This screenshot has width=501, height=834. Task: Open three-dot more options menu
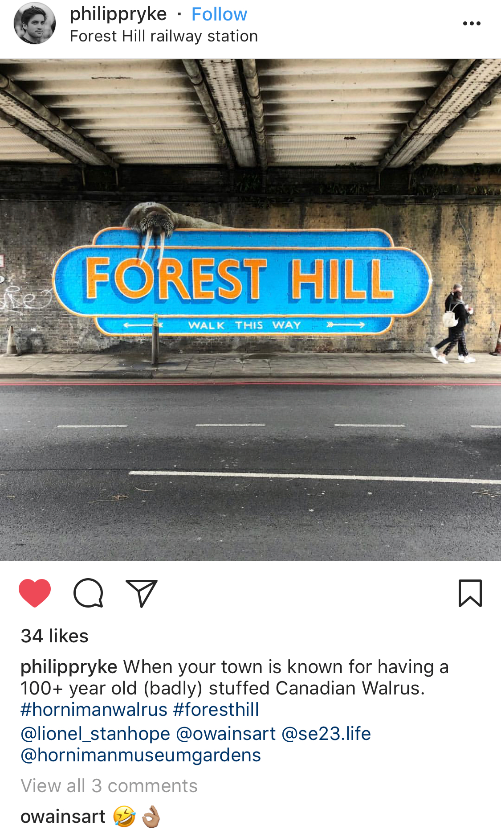[472, 24]
